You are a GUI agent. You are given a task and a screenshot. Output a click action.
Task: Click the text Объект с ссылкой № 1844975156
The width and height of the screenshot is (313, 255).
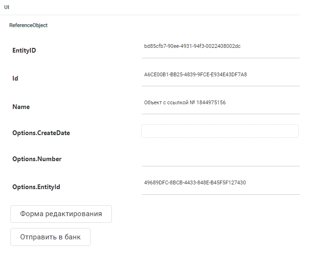click(185, 102)
